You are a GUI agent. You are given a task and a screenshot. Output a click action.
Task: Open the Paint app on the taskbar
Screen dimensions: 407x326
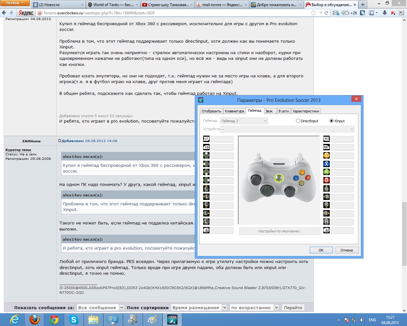tap(153, 319)
